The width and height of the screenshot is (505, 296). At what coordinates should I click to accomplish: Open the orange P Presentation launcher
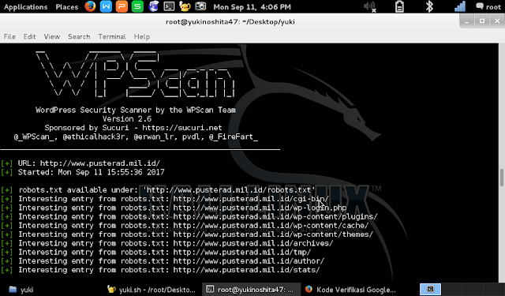pos(122,6)
